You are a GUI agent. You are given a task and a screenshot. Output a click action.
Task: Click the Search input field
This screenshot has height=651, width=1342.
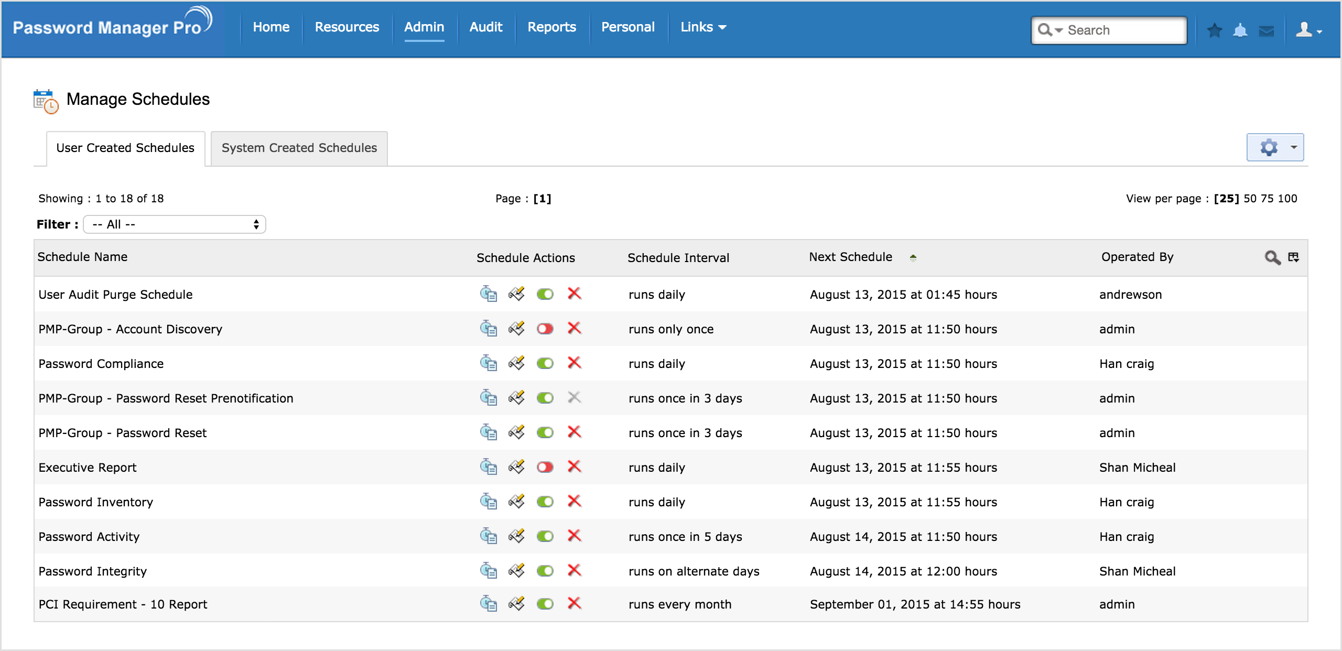click(1122, 30)
